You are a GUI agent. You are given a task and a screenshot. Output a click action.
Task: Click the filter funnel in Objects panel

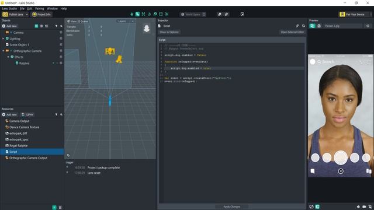click(x=56, y=26)
